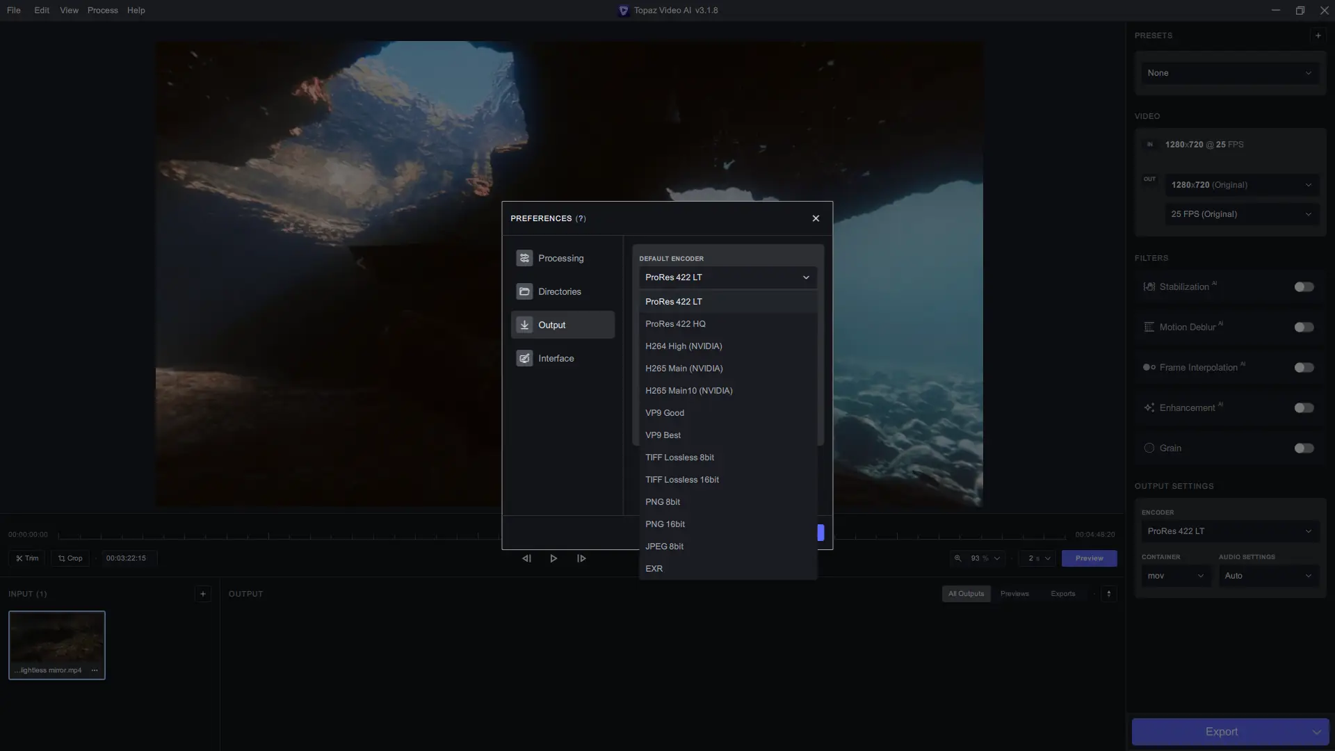Step to previous frame

(526, 558)
